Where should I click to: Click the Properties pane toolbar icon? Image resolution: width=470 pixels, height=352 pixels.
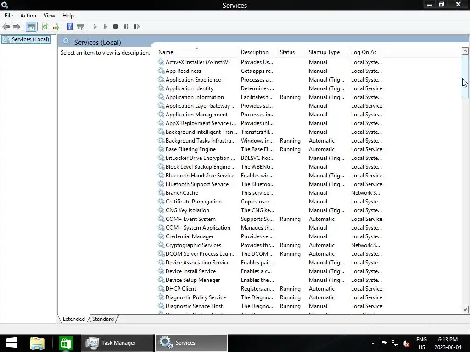pyautogui.click(x=80, y=27)
